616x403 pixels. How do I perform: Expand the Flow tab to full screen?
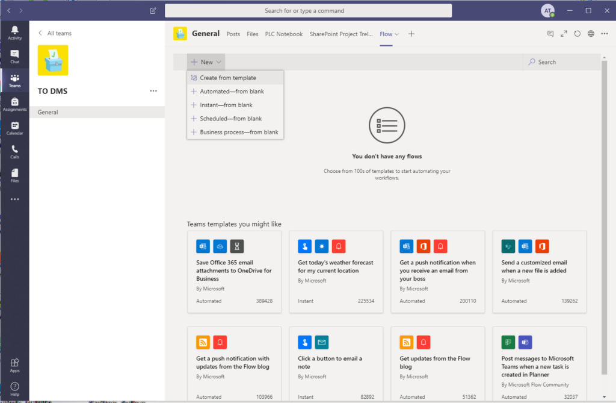(564, 33)
